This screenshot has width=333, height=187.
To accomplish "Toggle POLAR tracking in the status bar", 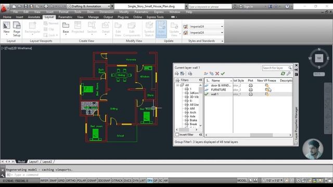I will (x=81, y=181).
